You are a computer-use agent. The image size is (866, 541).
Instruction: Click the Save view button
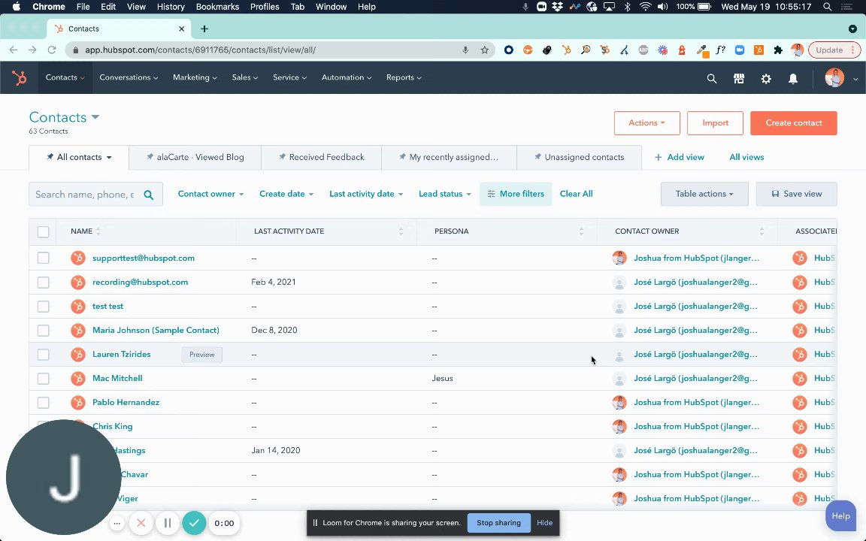[x=796, y=194]
